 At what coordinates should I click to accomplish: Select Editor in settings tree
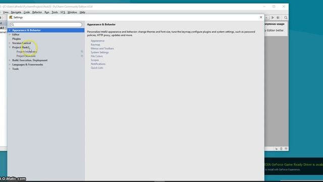(x=16, y=35)
